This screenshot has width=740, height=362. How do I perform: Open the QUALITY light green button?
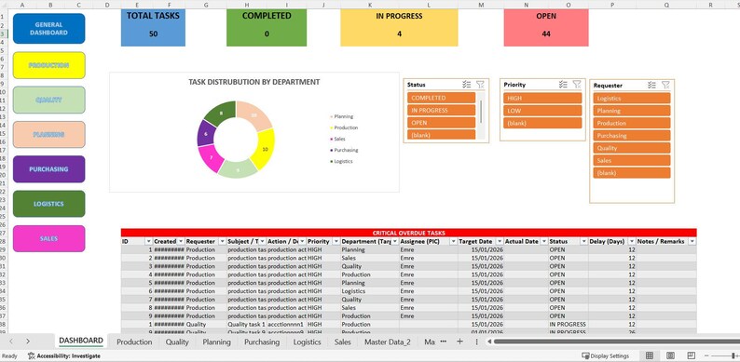click(49, 100)
